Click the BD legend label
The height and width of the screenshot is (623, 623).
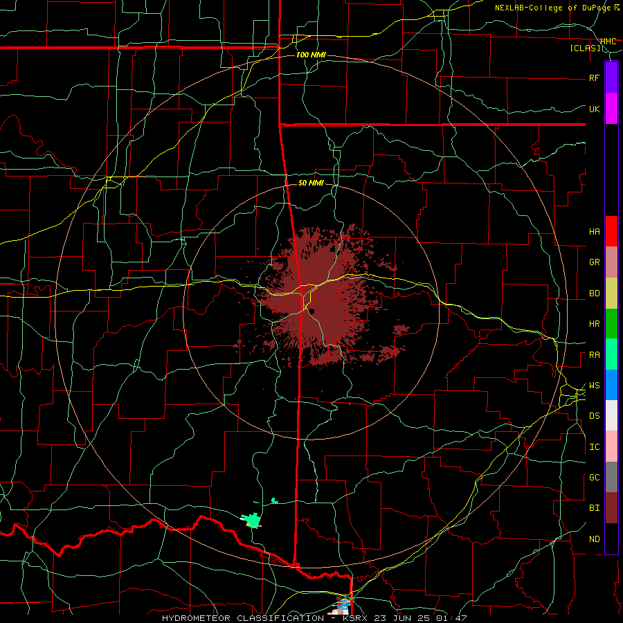pos(594,294)
